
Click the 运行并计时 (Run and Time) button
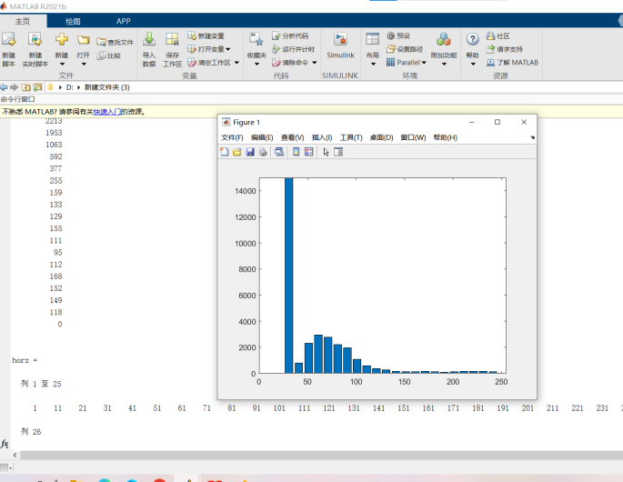293,49
